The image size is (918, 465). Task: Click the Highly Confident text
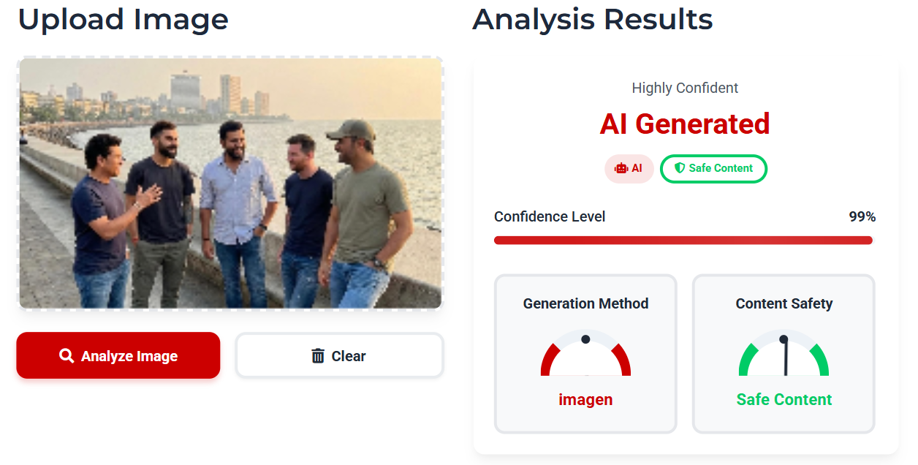click(685, 88)
